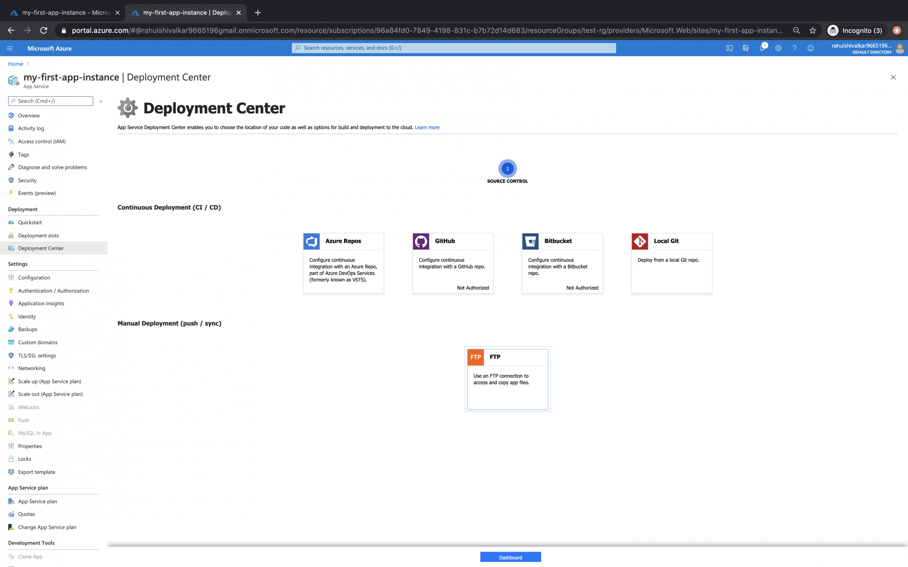Open the user account avatar menu
The image size is (908, 567).
pyautogui.click(x=900, y=48)
